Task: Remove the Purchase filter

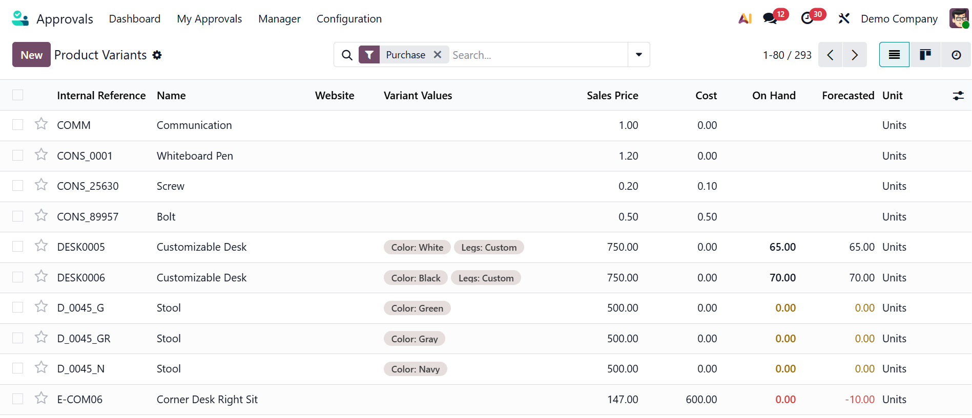Action: (438, 55)
